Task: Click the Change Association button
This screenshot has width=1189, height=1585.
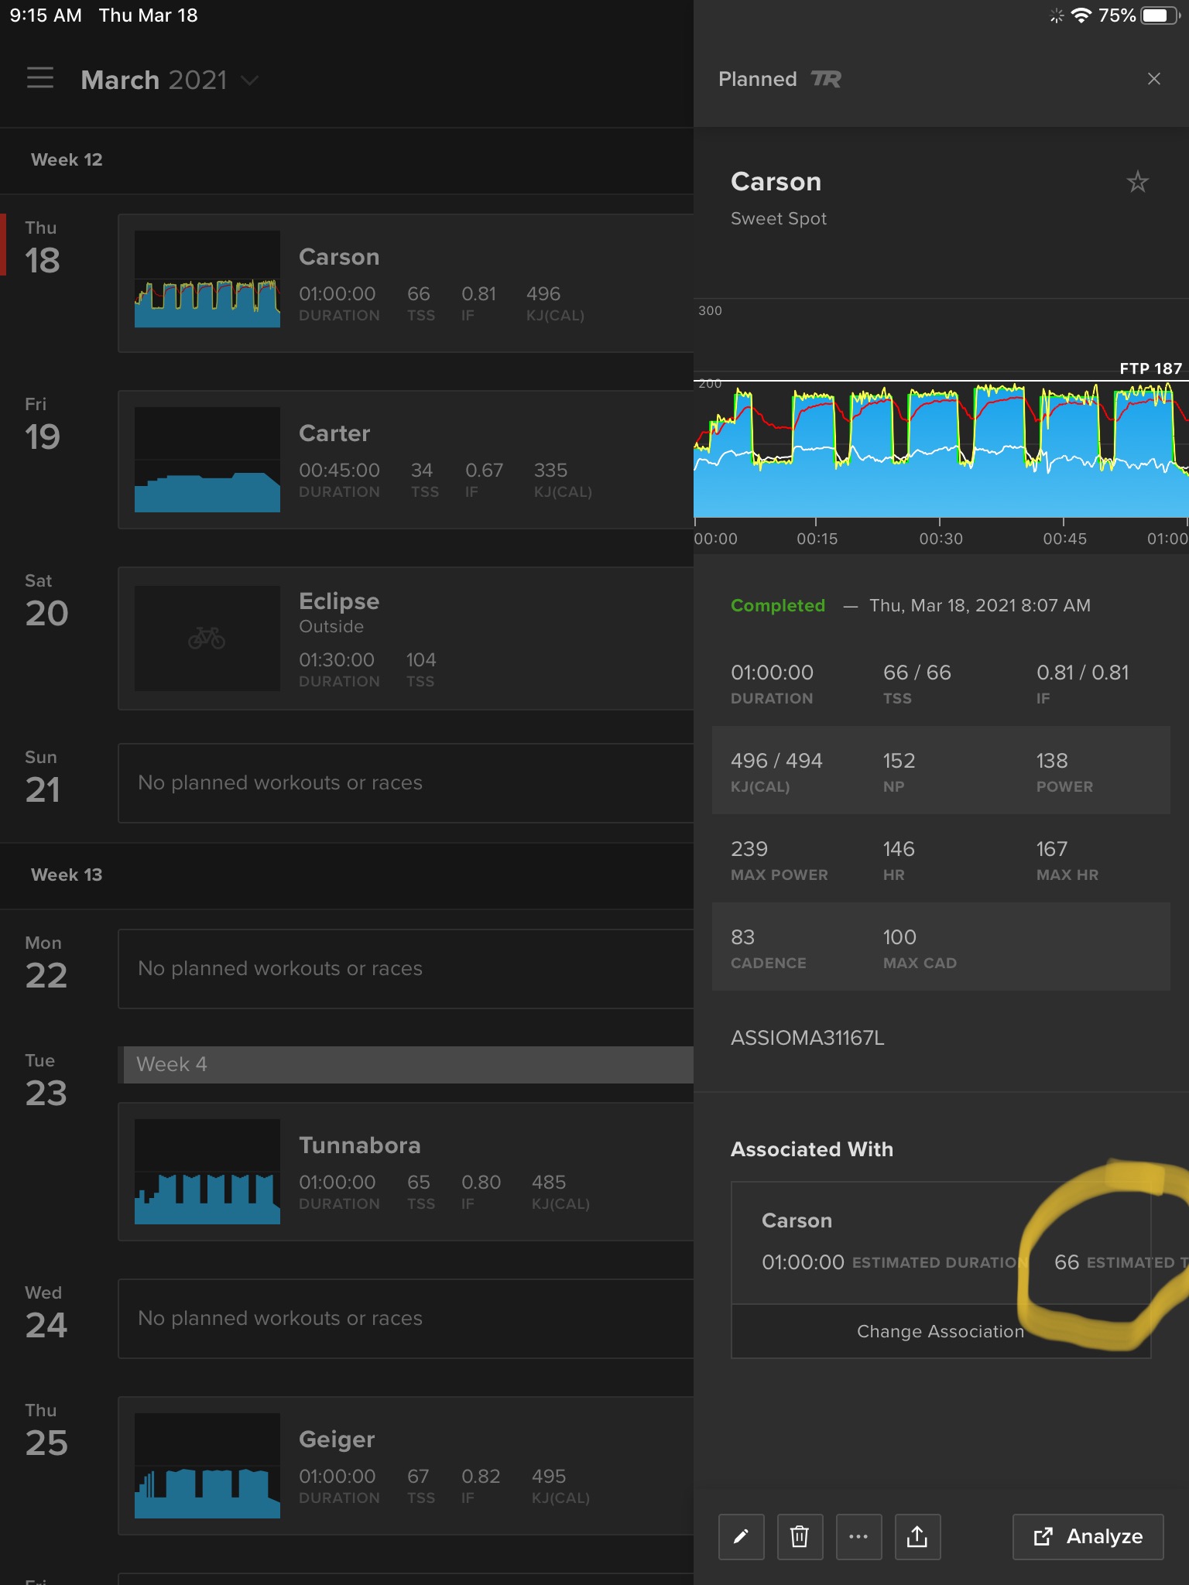Action: click(941, 1331)
